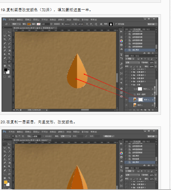The width and height of the screenshot is (171, 190).
Task: Open opacity 100% arrow in upper Layers panel
Action: (156, 63)
